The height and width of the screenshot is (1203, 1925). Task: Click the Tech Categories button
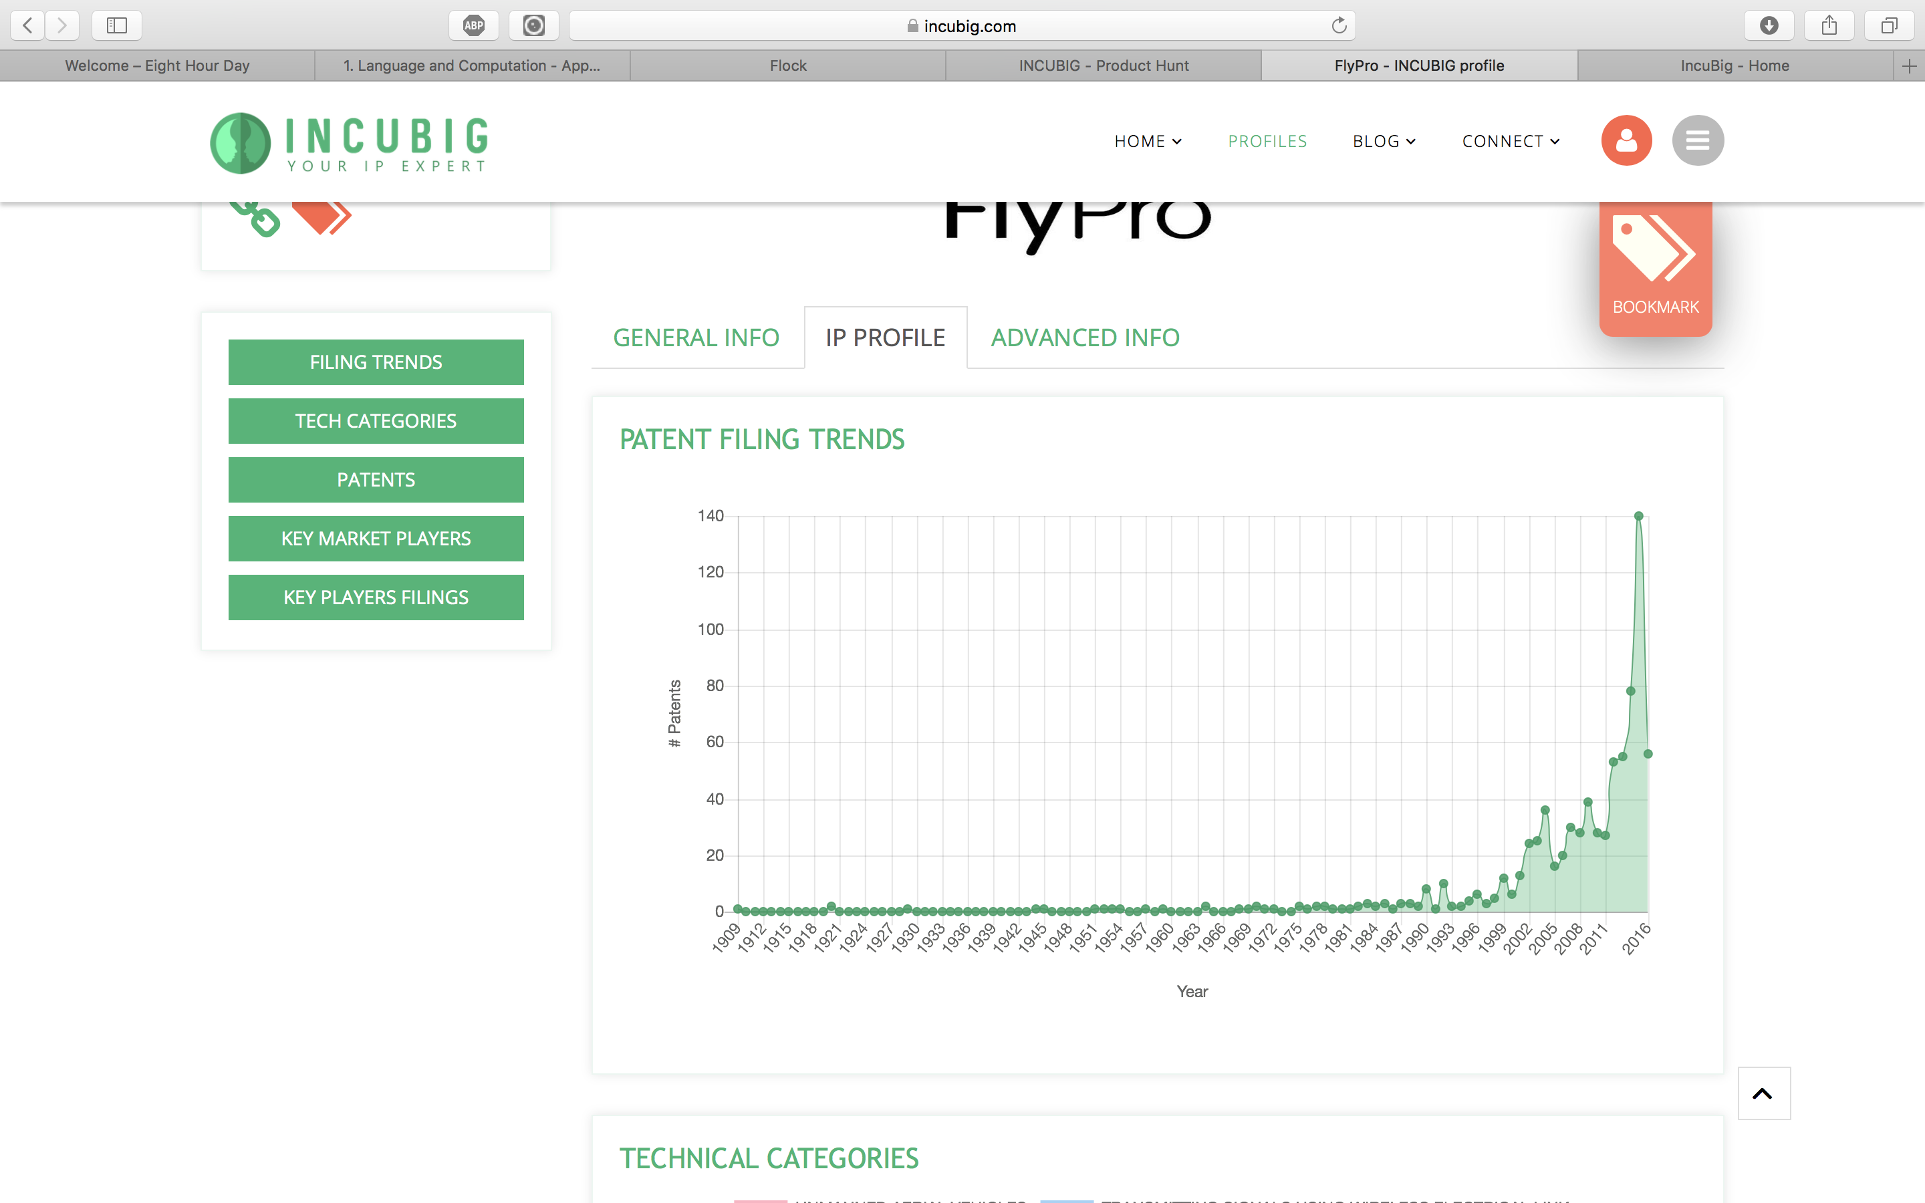click(376, 421)
